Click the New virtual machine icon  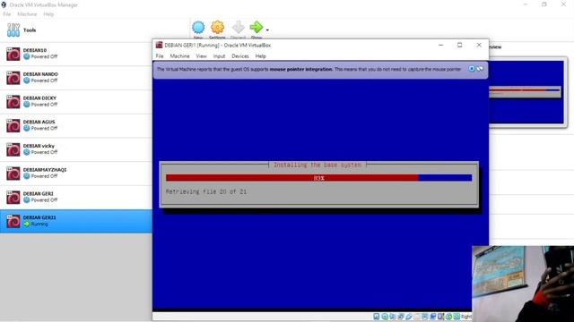[x=198, y=28]
